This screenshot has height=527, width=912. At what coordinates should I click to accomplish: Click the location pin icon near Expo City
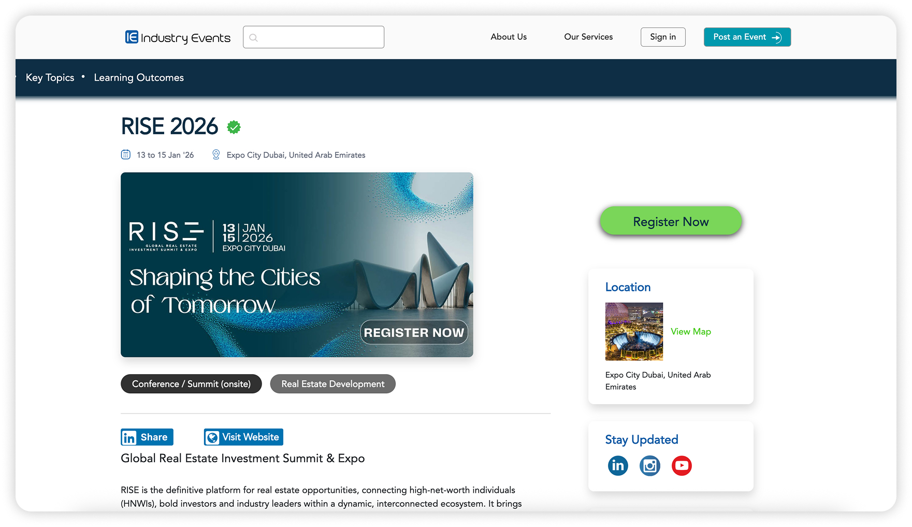click(x=216, y=154)
